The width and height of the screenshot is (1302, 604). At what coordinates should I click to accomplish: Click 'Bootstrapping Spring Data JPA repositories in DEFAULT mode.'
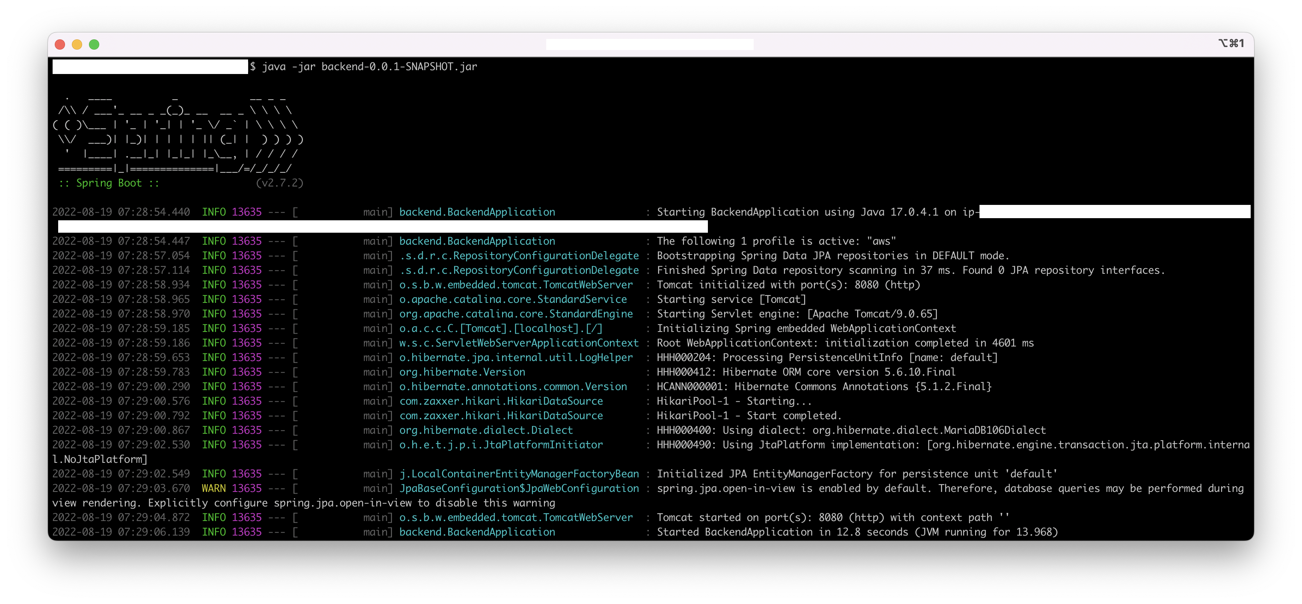tap(833, 256)
